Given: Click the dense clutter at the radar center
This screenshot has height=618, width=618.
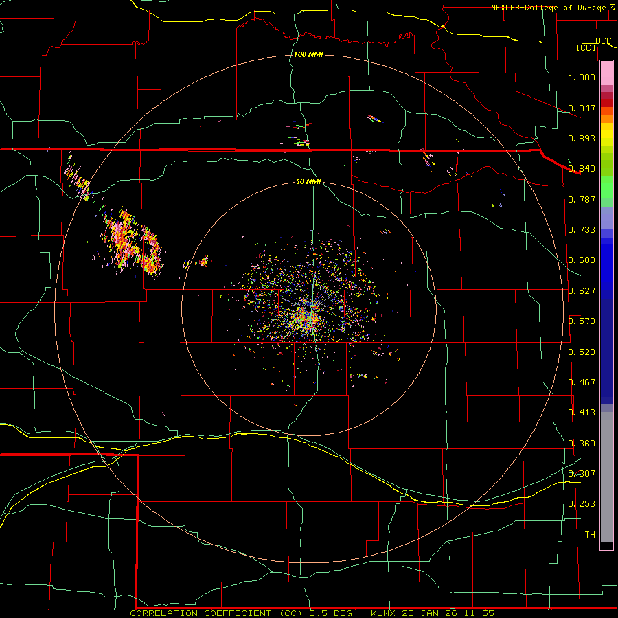Looking at the screenshot, I should coord(306,315).
